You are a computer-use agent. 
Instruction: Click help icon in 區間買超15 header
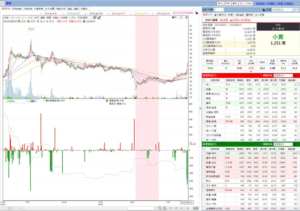[261, 75]
